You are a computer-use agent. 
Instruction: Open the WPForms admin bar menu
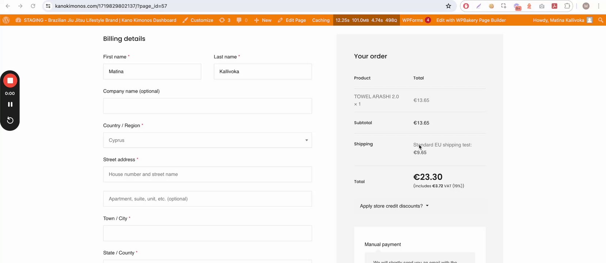[x=416, y=20]
